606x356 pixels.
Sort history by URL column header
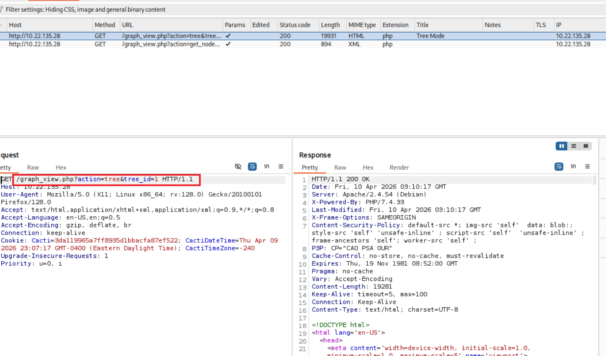pyautogui.click(x=171, y=25)
